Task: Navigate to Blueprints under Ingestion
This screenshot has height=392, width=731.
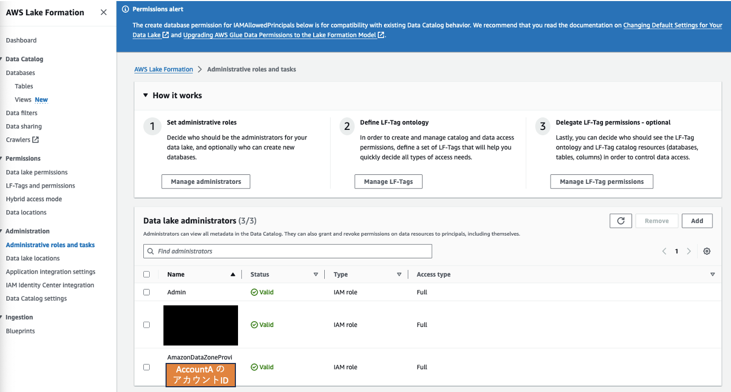Action: (20, 331)
